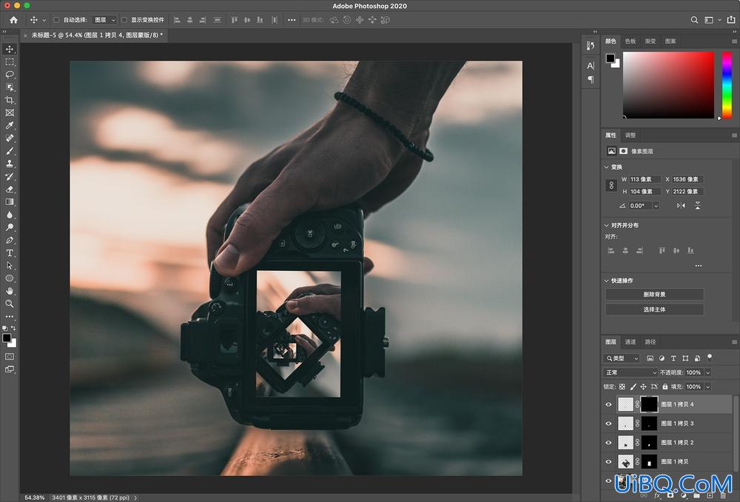Image resolution: width=740 pixels, height=502 pixels.
Task: Click the vertical hue slider strip
Action: tap(727, 85)
